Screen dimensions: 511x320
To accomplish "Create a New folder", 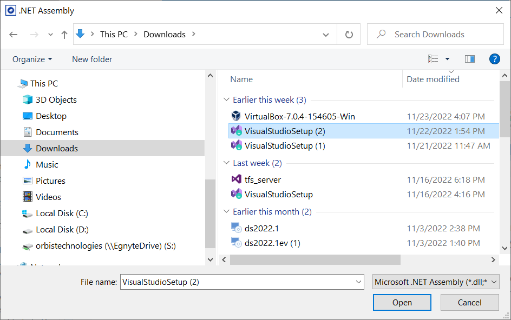I will click(x=92, y=59).
